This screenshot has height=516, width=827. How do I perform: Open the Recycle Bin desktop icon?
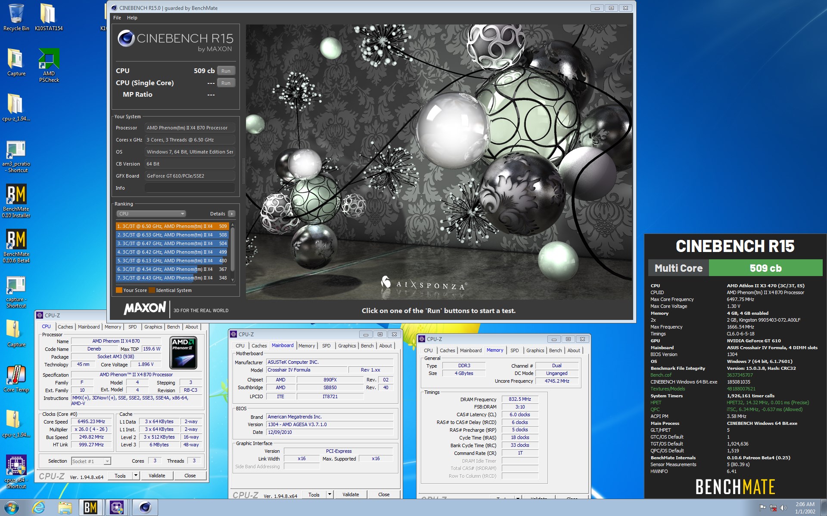[16, 17]
